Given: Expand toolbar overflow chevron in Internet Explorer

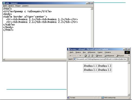Looking at the screenshot, I should 129,55.
